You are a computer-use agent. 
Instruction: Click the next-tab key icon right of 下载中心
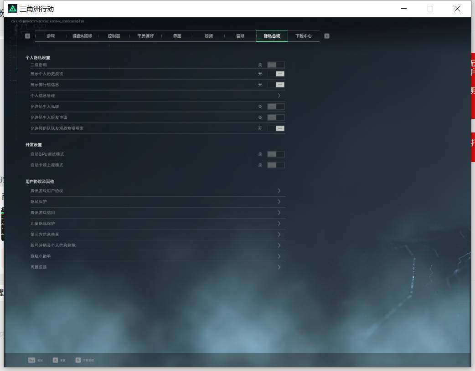click(x=326, y=36)
